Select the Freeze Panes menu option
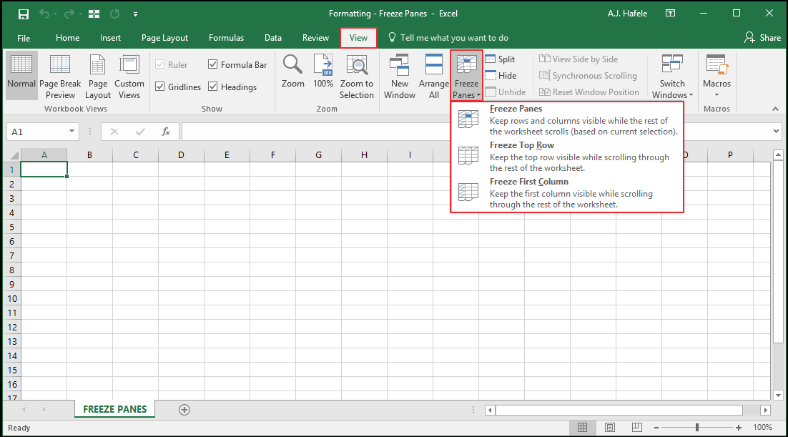This screenshot has width=788, height=437. click(x=567, y=119)
